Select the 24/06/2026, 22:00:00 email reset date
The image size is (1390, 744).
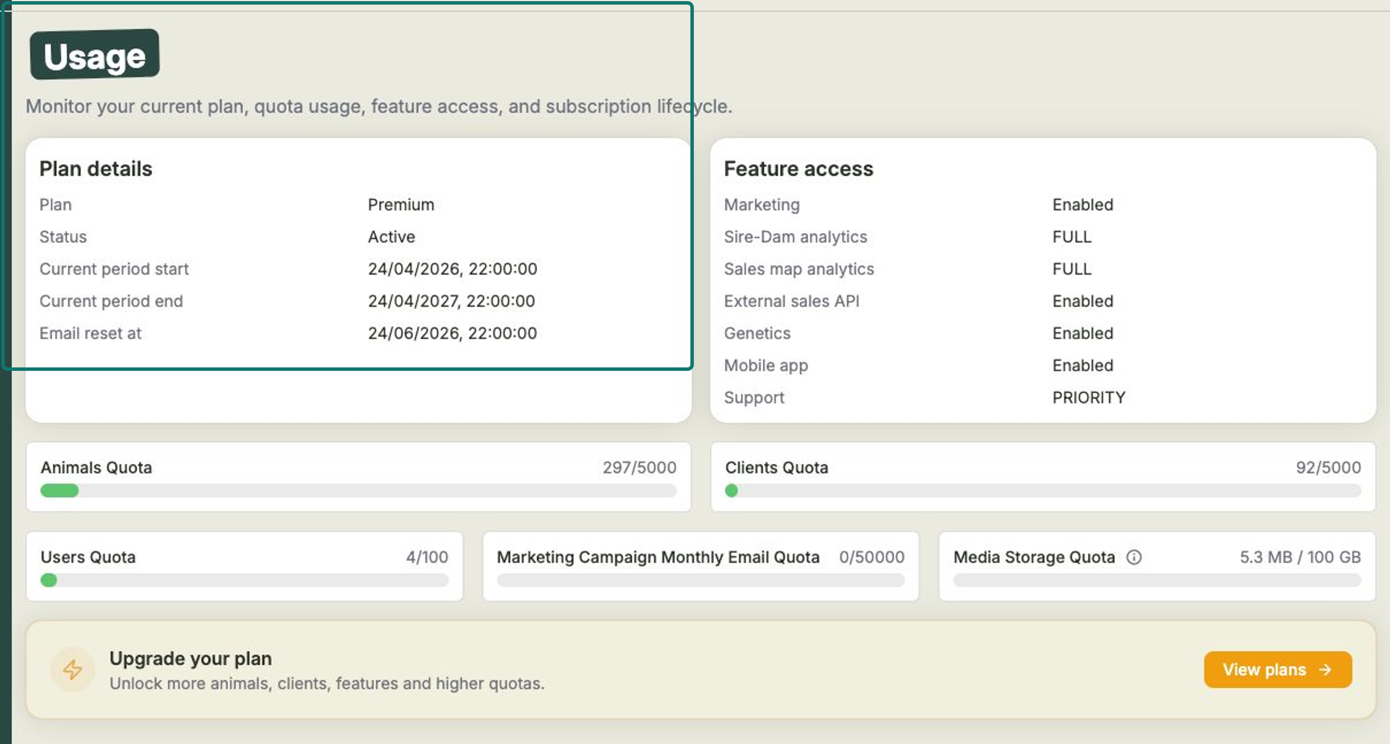(x=453, y=334)
